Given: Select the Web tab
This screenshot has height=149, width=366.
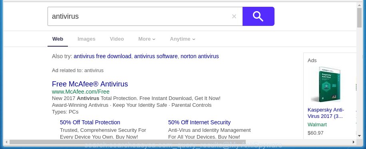Looking at the screenshot, I should click(58, 39).
